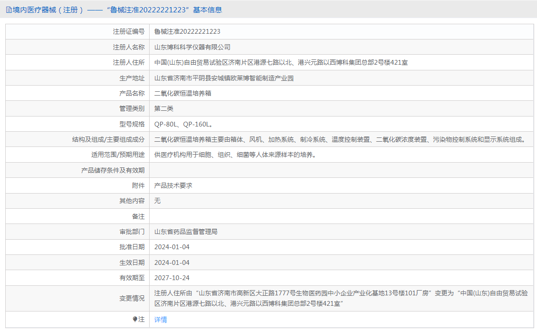The width and height of the screenshot is (537, 331).
Task: Open the 详情 link
Action: [x=161, y=320]
